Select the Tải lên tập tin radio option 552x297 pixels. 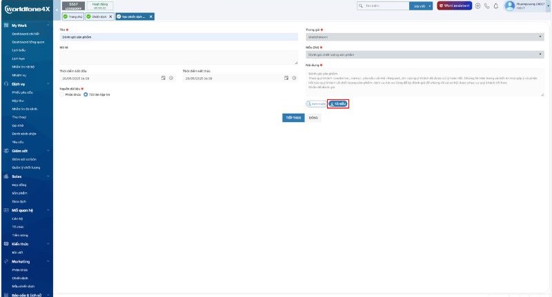(x=86, y=94)
